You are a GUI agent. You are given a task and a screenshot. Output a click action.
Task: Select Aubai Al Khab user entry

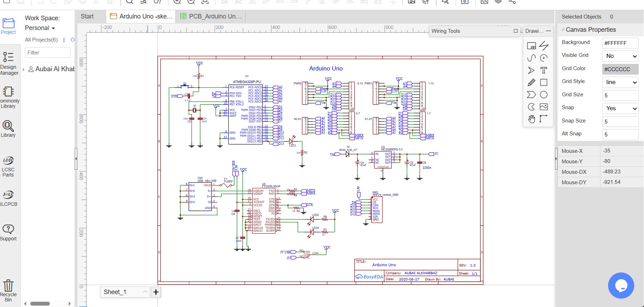coord(52,69)
